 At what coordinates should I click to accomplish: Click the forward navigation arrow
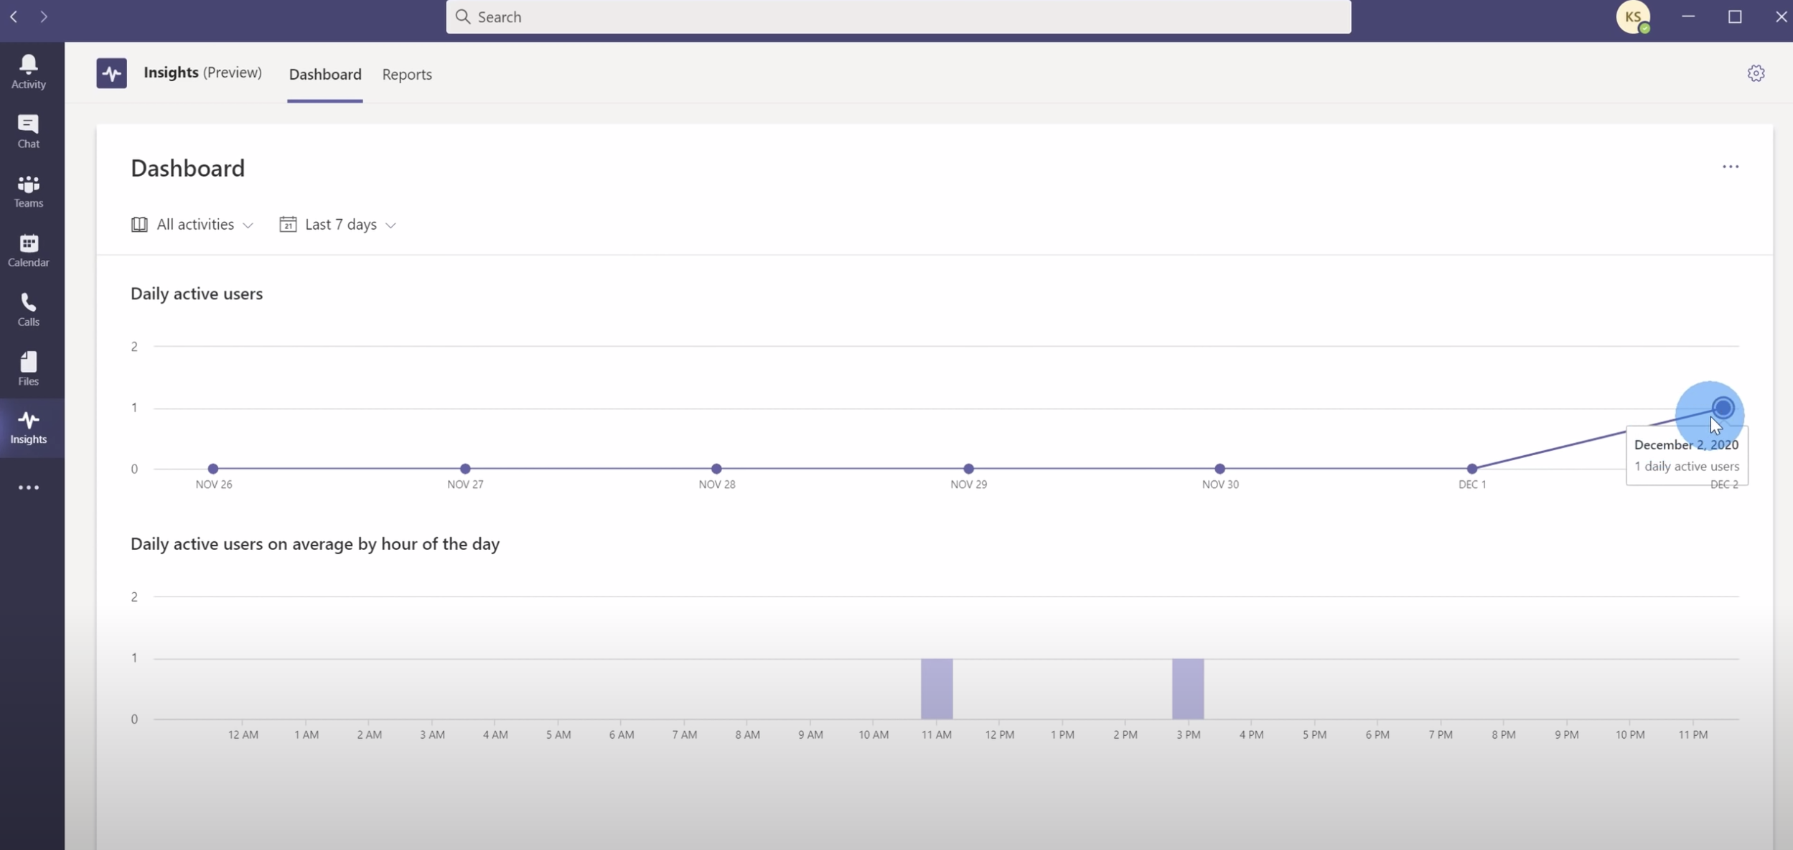tap(44, 16)
